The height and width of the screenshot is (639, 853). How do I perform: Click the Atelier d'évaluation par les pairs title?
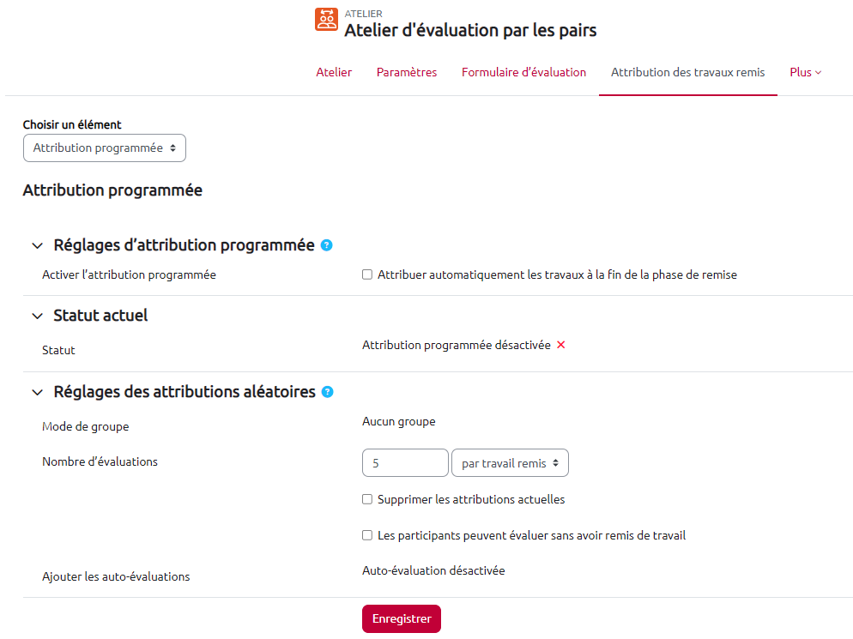pyautogui.click(x=470, y=31)
